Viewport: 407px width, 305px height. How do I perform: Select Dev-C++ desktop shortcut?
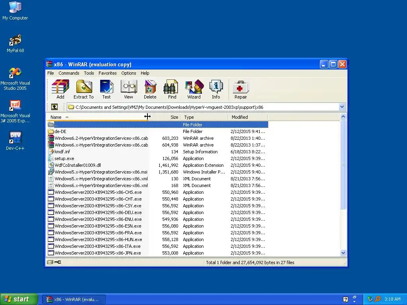pos(15,141)
